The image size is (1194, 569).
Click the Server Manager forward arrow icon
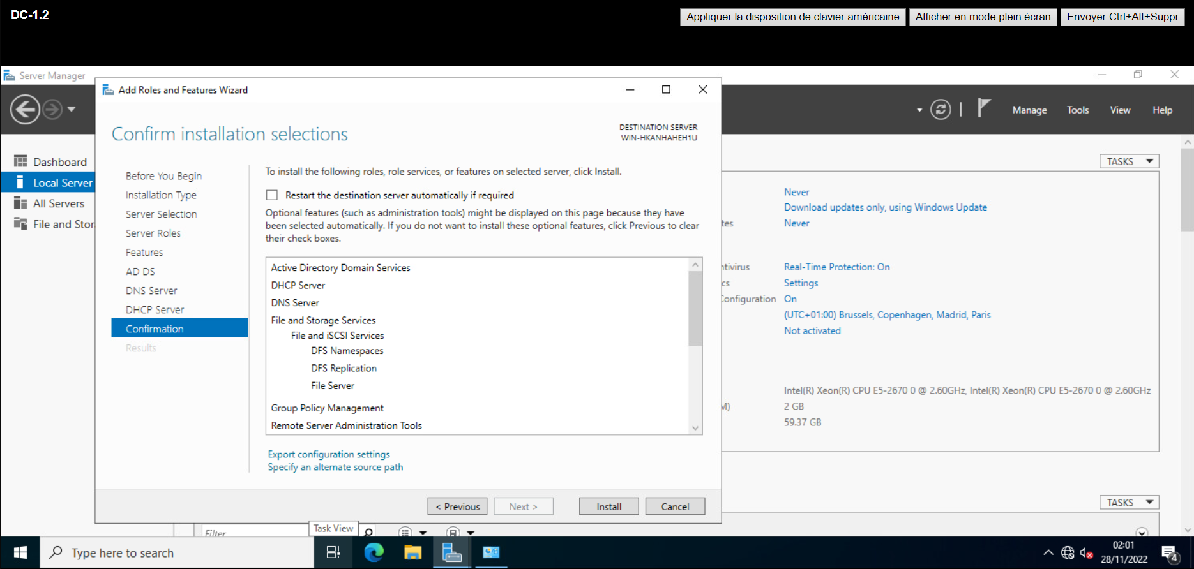coord(52,109)
